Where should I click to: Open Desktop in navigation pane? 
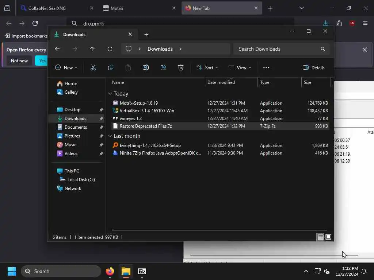click(x=72, y=110)
